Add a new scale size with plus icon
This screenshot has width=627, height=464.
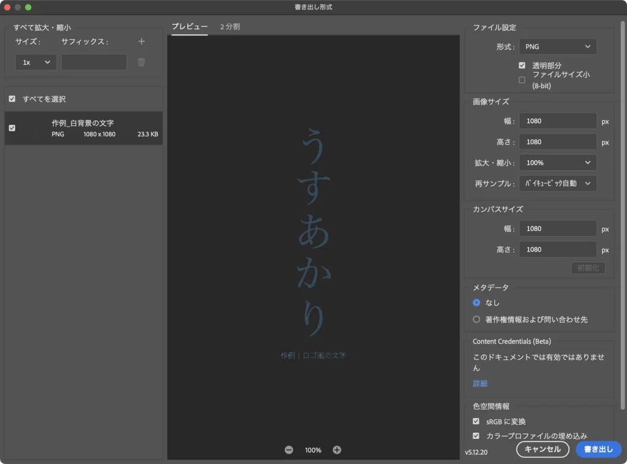click(141, 42)
